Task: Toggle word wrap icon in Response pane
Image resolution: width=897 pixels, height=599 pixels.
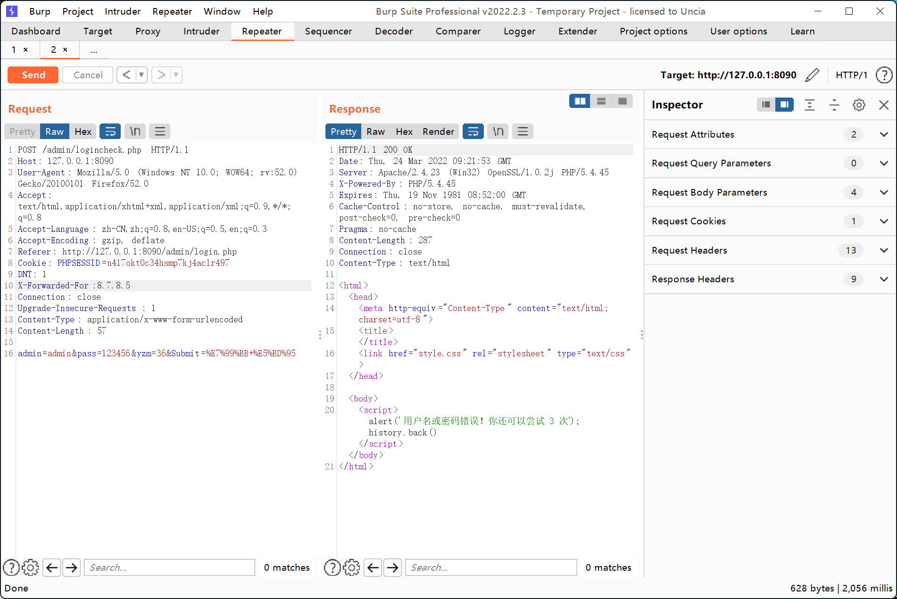Action: click(473, 131)
